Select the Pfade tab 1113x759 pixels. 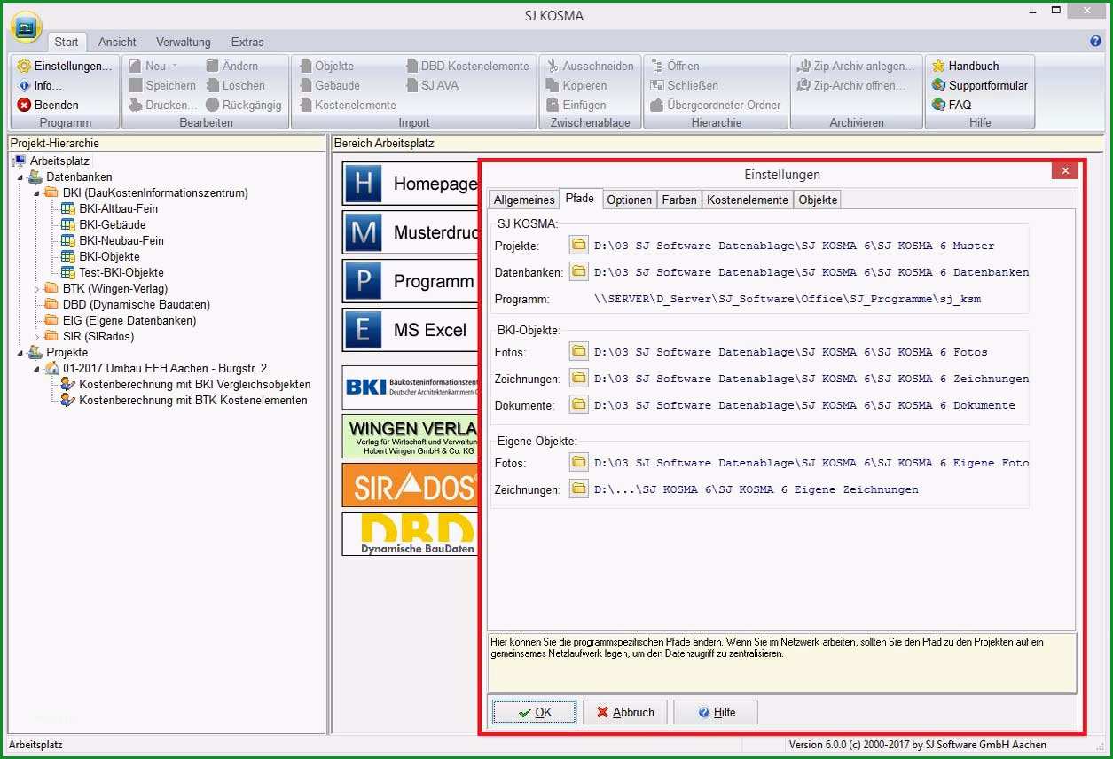click(580, 199)
